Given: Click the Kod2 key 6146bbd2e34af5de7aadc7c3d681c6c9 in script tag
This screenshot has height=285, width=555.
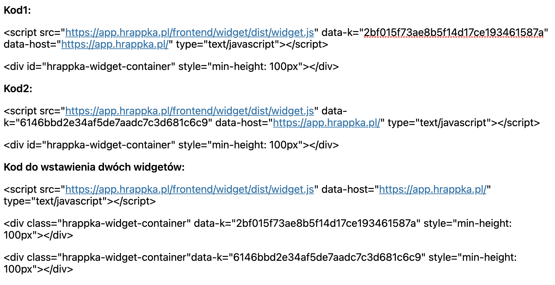Looking at the screenshot, I should pos(114,123).
